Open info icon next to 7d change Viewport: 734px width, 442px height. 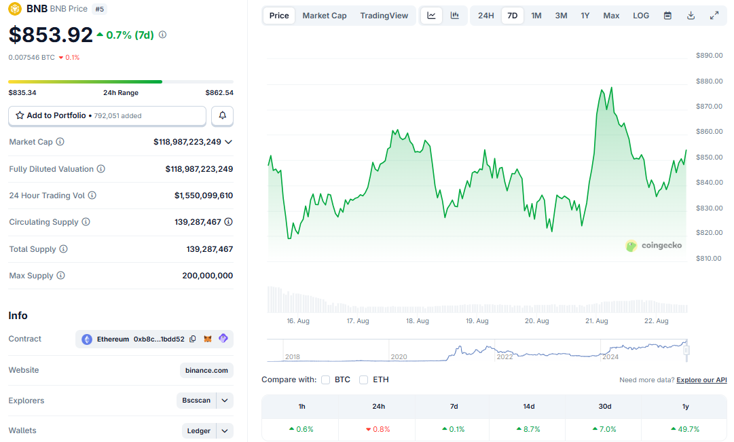tap(162, 35)
